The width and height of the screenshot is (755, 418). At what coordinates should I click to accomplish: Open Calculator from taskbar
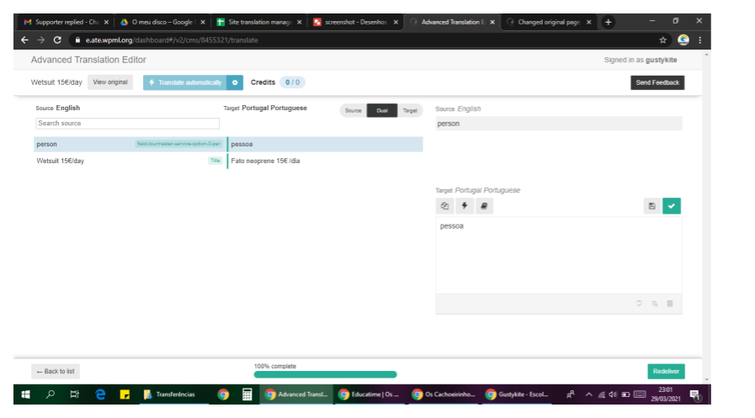coord(247,394)
